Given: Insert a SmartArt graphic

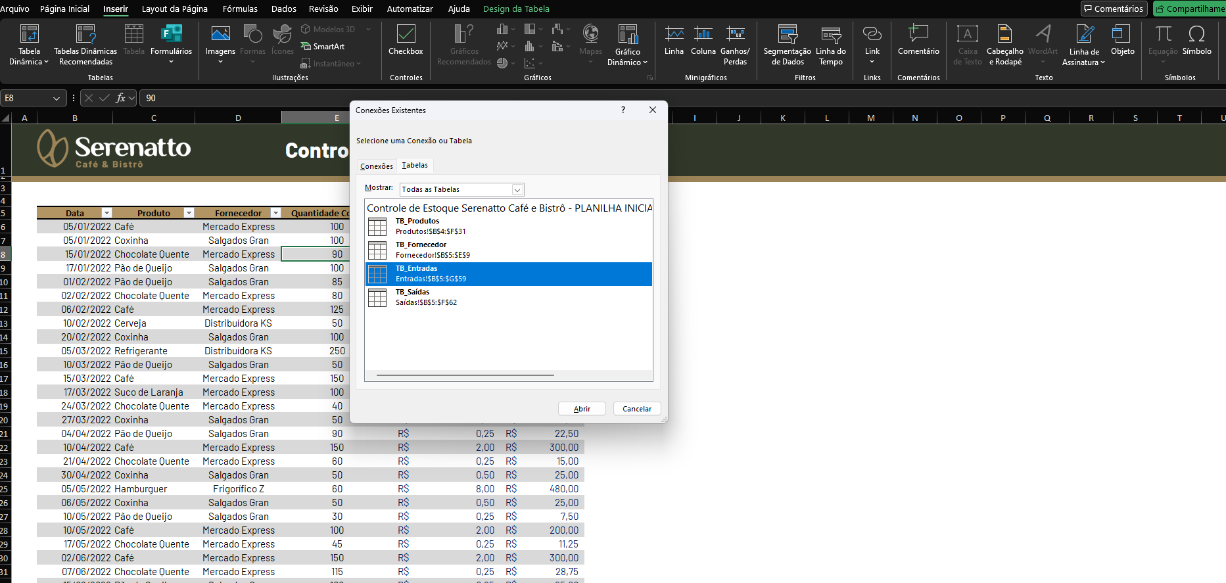Looking at the screenshot, I should tap(323, 47).
